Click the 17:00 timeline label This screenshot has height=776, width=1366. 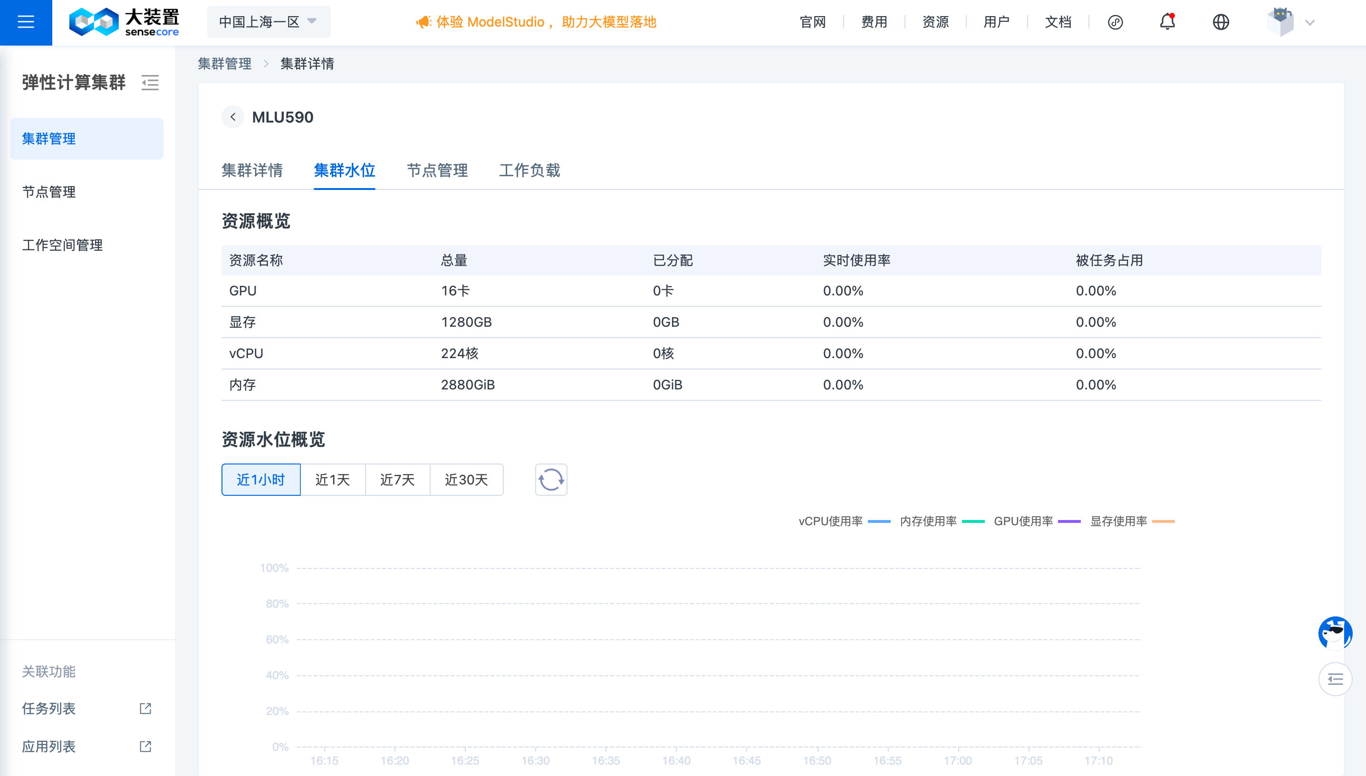tap(958, 760)
